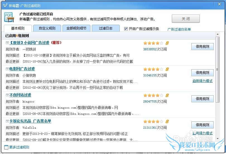This screenshot has height=154, width=226.
Task: Click the [2010-08-05] update note of 不良网站过滤
Action: pyautogui.click(x=81, y=114)
